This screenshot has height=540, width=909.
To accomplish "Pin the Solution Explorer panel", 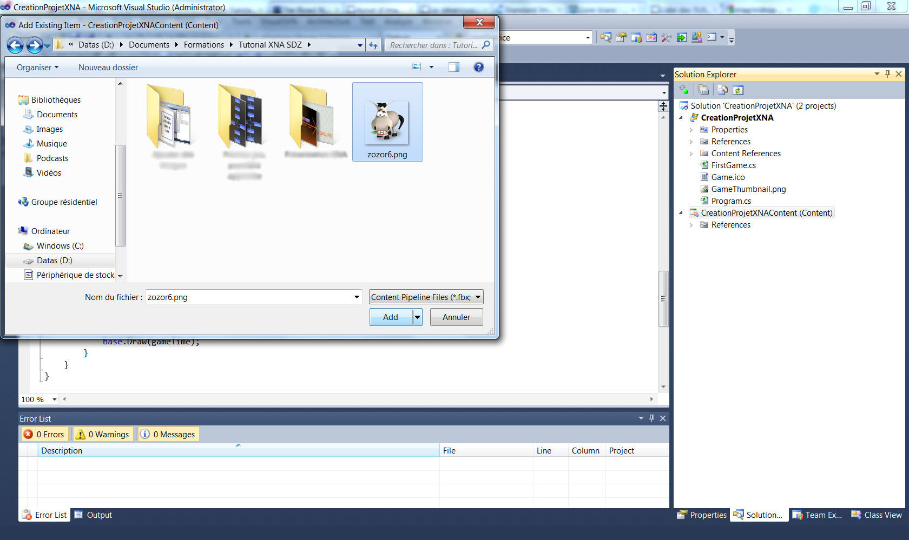I will [x=887, y=74].
